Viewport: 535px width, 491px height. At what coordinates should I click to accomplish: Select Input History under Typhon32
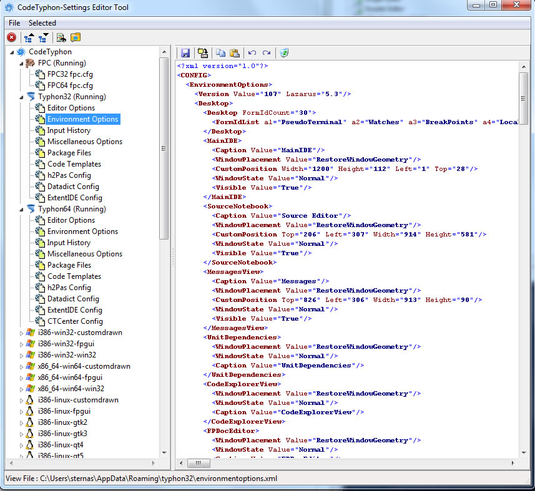tap(69, 130)
